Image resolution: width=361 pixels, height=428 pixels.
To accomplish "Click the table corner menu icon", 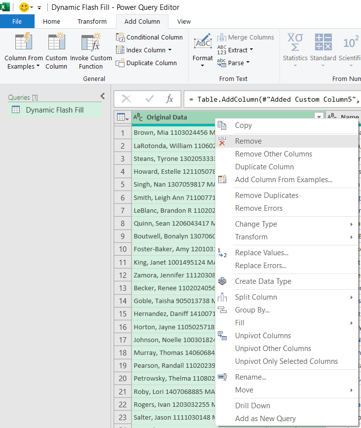I will coord(122,117).
